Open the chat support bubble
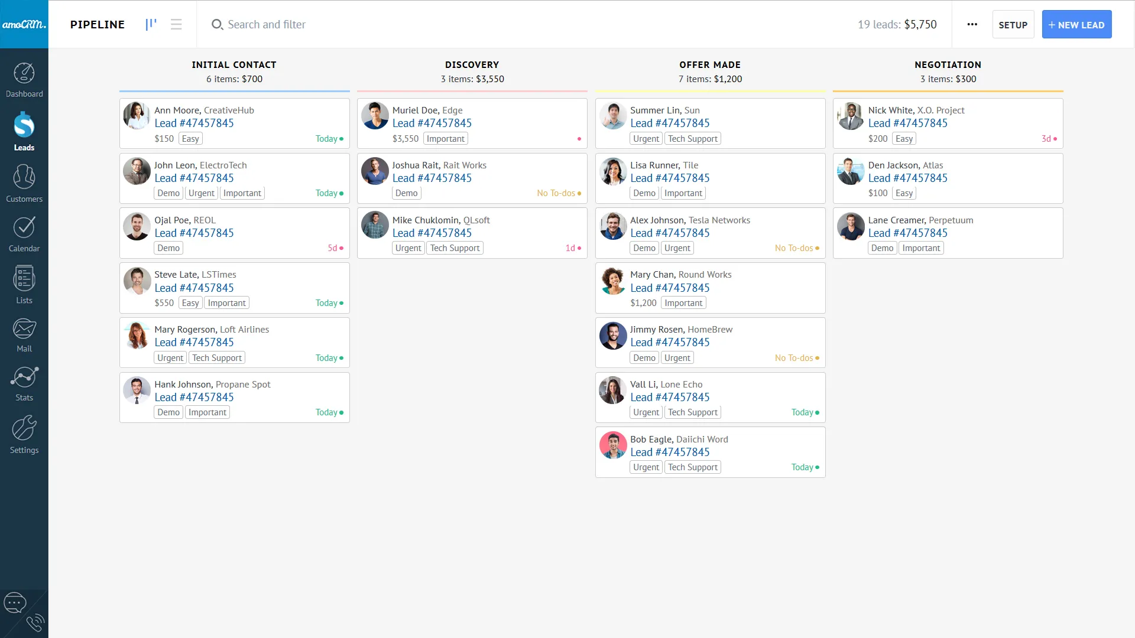 click(15, 603)
